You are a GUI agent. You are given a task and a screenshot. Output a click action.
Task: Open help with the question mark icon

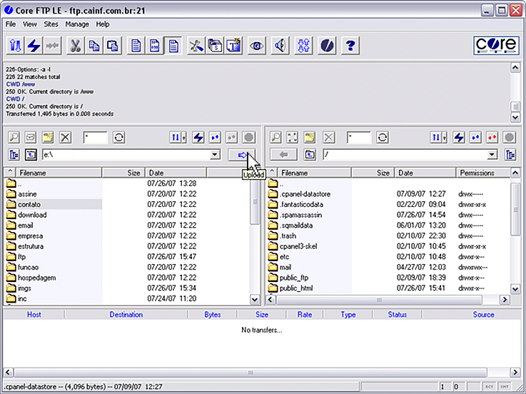point(350,46)
